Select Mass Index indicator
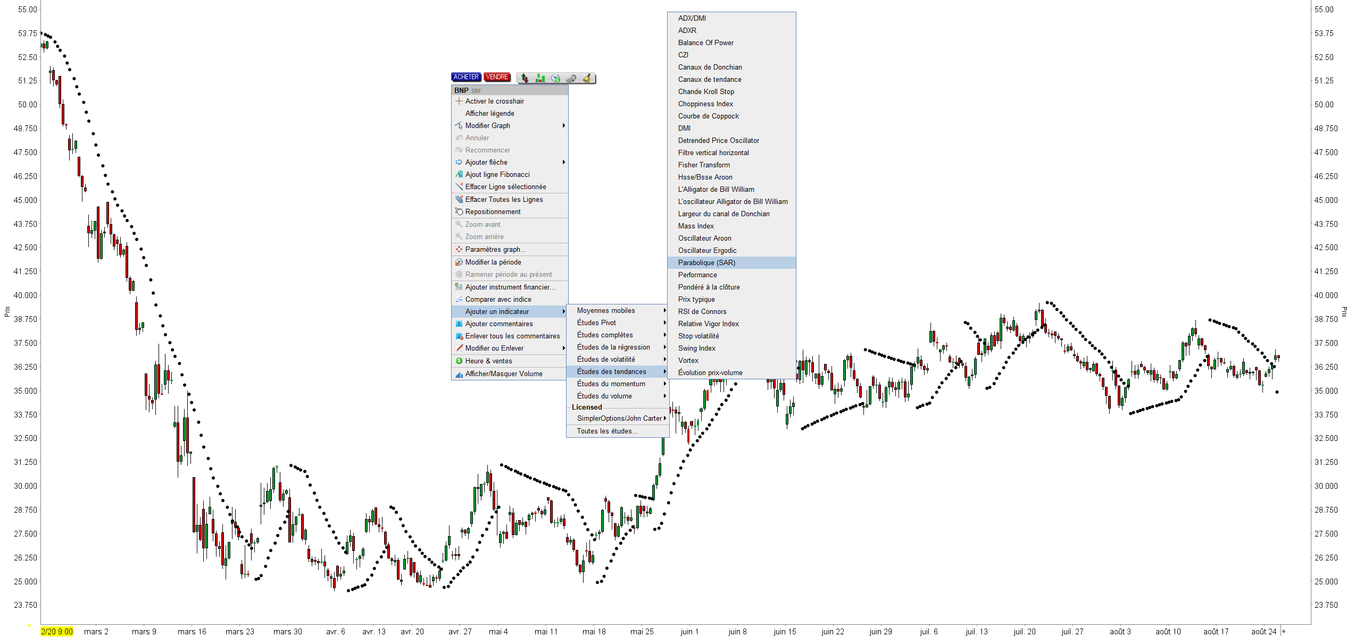1347x637 pixels. (731, 226)
